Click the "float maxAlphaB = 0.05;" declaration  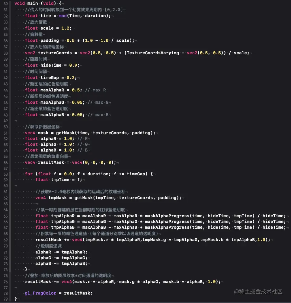coord(55,115)
